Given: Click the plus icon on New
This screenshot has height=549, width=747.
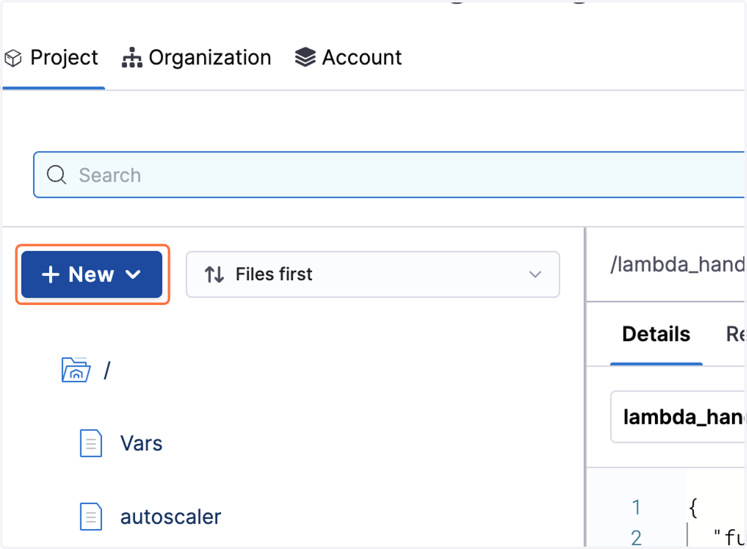Looking at the screenshot, I should [50, 274].
